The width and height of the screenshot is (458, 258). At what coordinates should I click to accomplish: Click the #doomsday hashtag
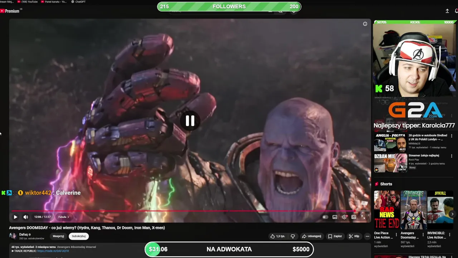pos(78,247)
